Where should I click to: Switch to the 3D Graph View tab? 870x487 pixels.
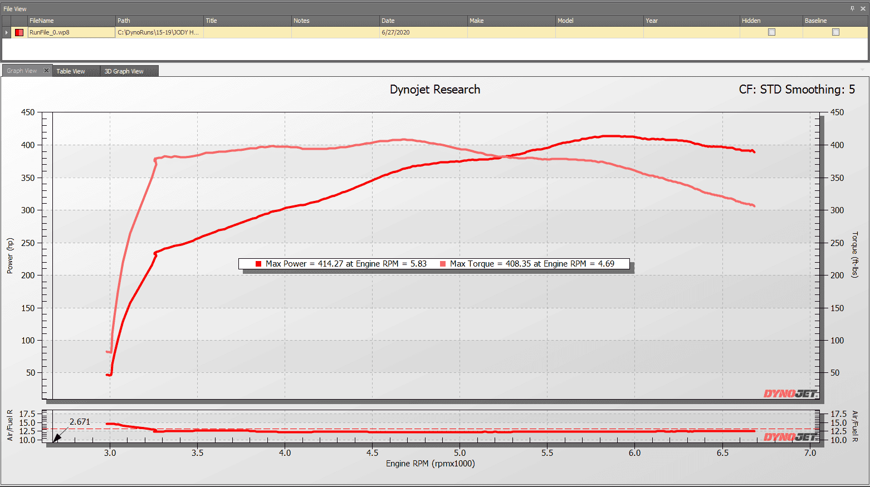(129, 71)
